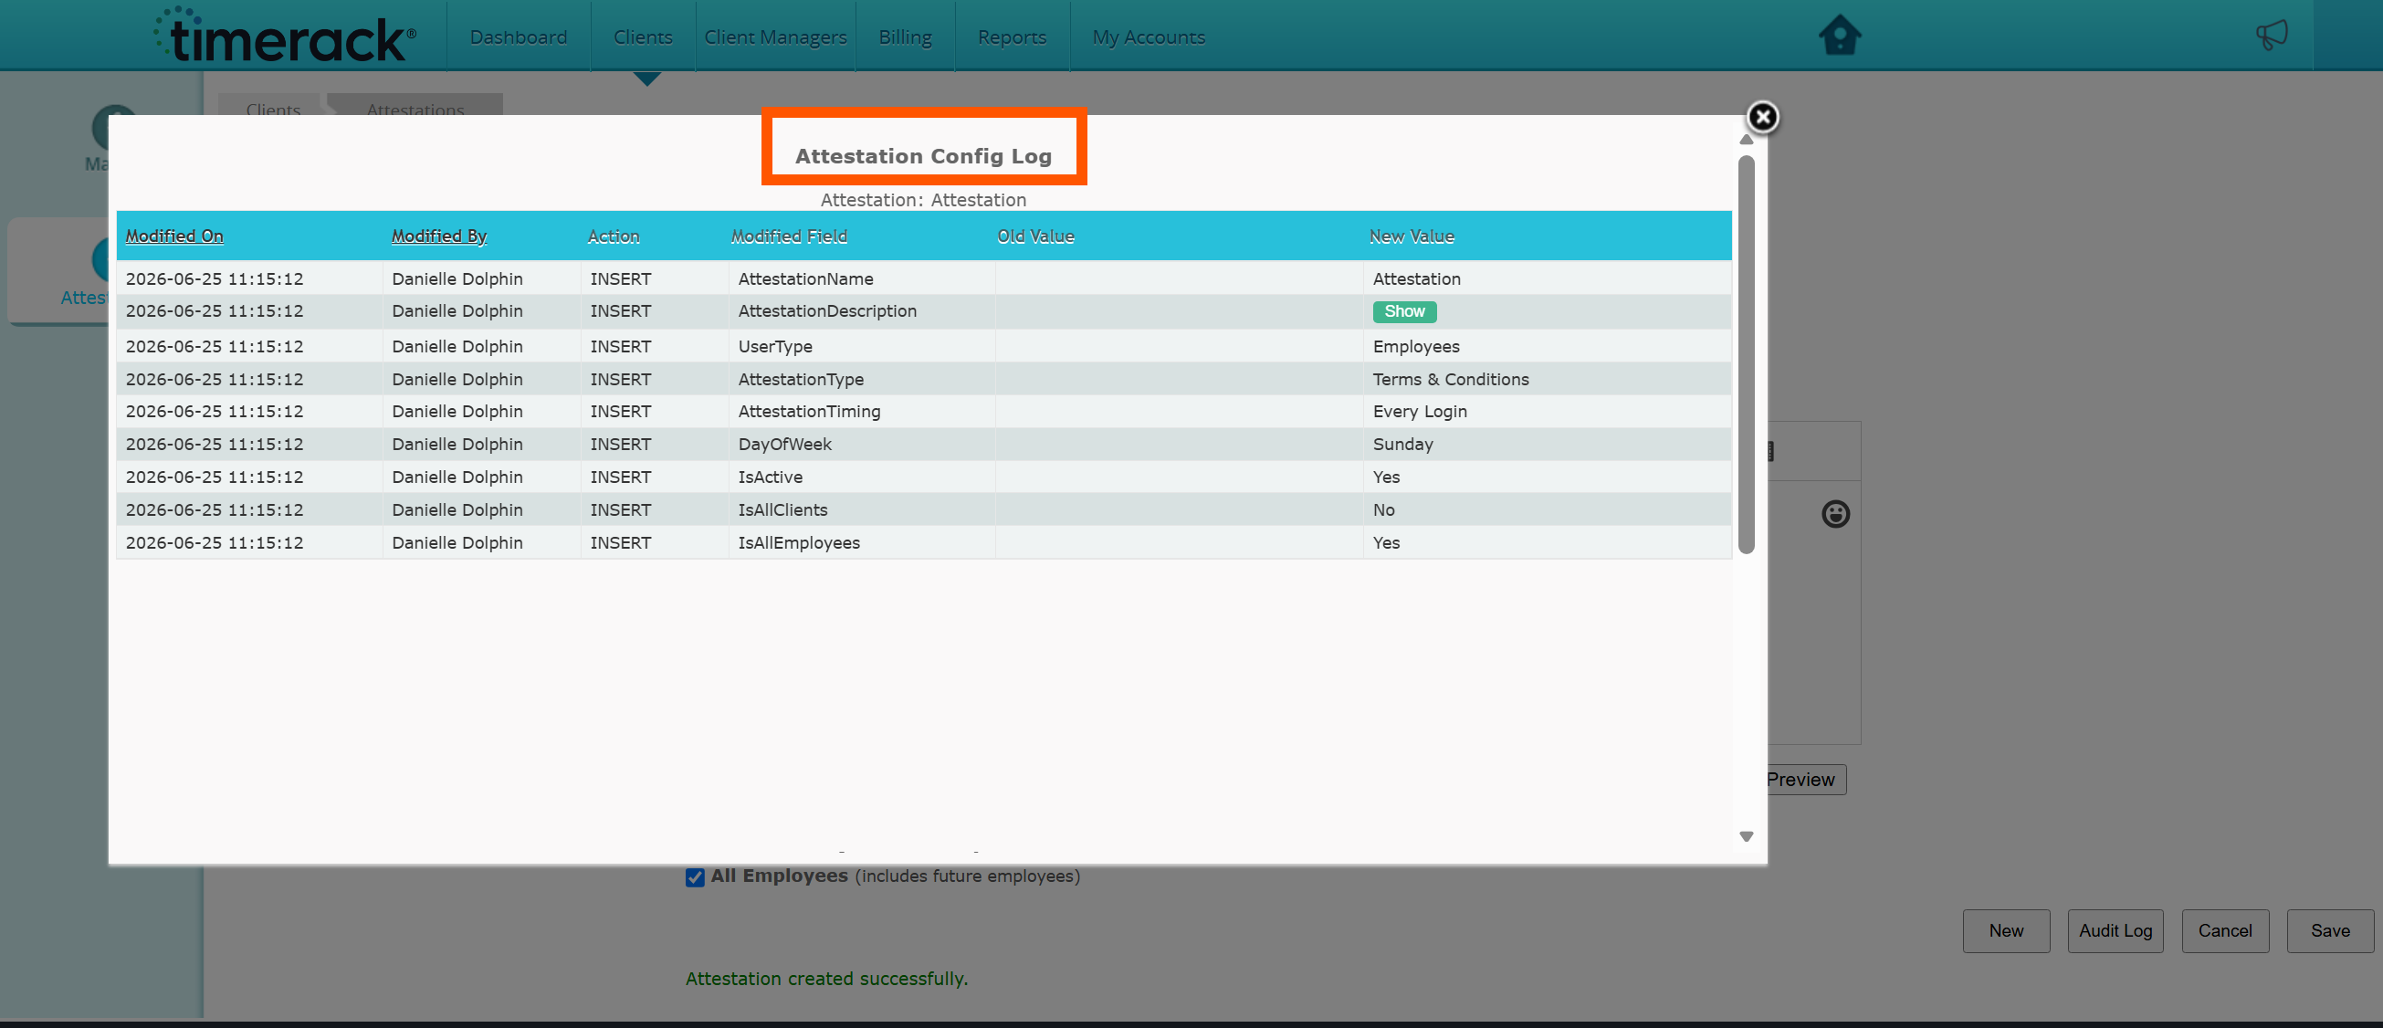Toggle the All Employees checkbox
Viewport: 2383px width, 1028px height.
tap(695, 876)
